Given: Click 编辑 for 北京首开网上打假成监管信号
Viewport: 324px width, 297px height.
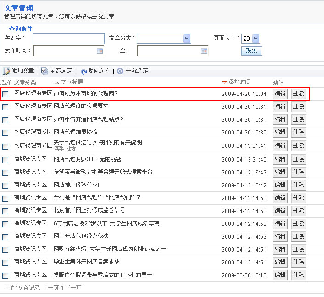Looking at the screenshot, I should [280, 211].
